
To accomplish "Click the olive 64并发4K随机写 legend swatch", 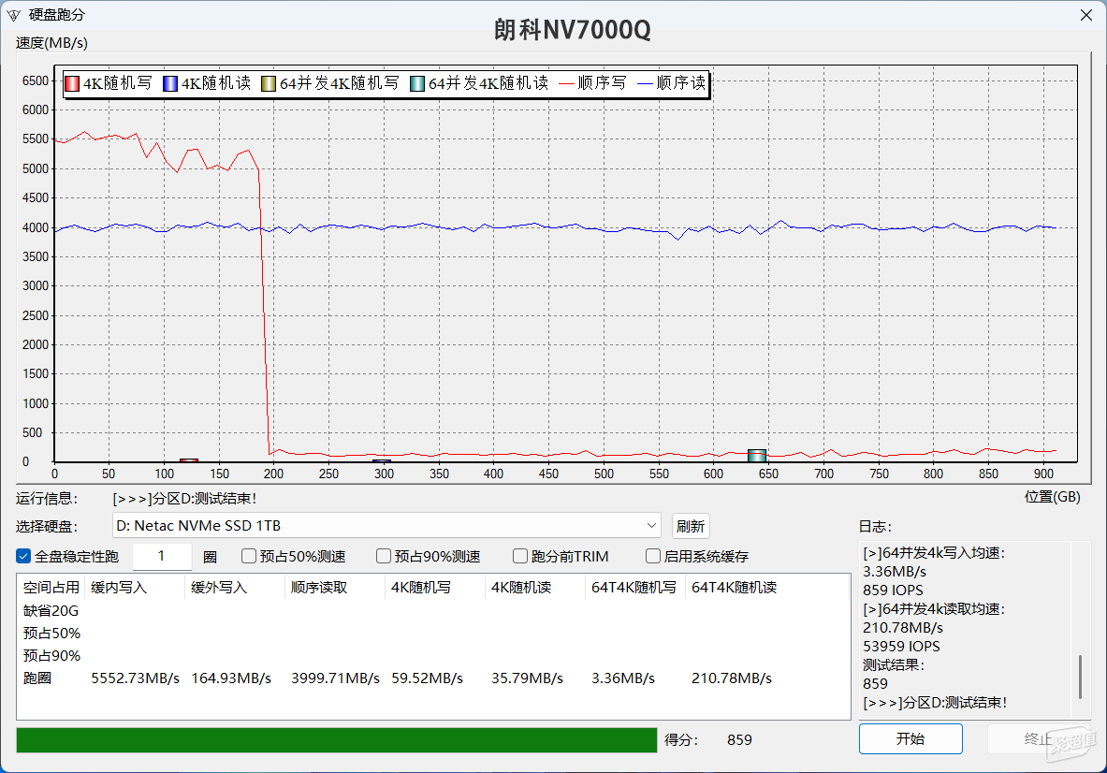I will pyautogui.click(x=269, y=83).
